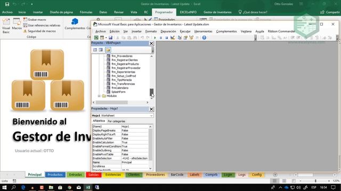This screenshot has height=191, width=341.
Task: Click DisplayPageBreaks property False value
Action: (x=135, y=131)
